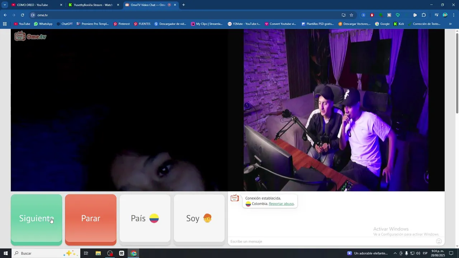Open a new browser tab
459x258 pixels.
tap(184, 5)
